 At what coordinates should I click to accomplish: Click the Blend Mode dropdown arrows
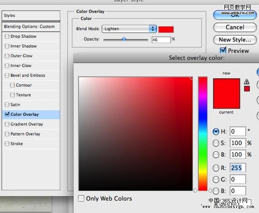click(153, 29)
